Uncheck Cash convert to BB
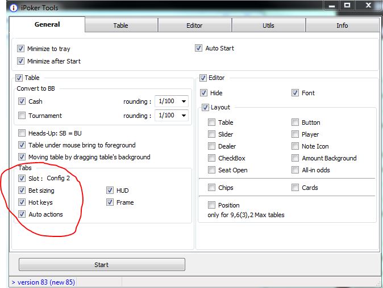383x288 pixels. click(x=22, y=101)
